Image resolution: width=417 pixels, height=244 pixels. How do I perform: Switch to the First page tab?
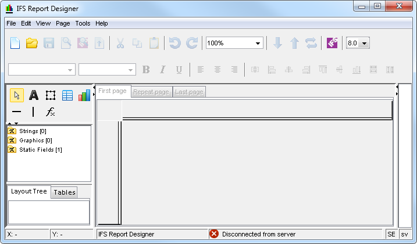(x=112, y=91)
